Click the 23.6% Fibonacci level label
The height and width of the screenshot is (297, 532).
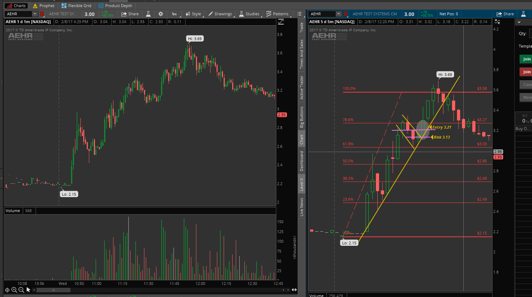348,199
